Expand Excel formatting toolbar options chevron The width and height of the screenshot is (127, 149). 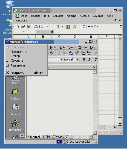120,26
